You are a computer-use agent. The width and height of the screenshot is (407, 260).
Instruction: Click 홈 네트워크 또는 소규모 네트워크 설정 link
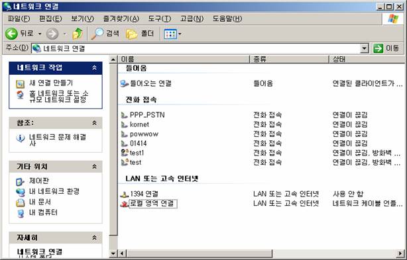pyautogui.click(x=58, y=97)
